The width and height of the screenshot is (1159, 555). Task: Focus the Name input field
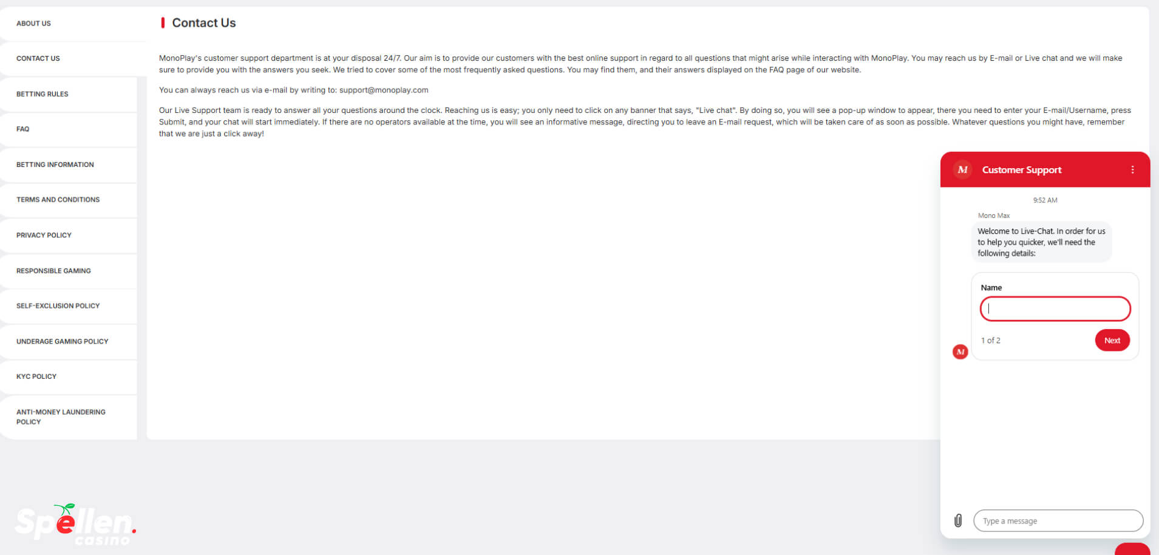[x=1055, y=308]
